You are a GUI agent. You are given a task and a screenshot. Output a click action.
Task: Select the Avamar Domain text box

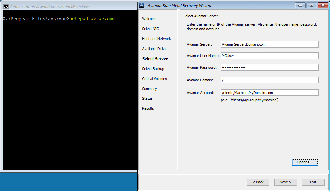point(269,80)
